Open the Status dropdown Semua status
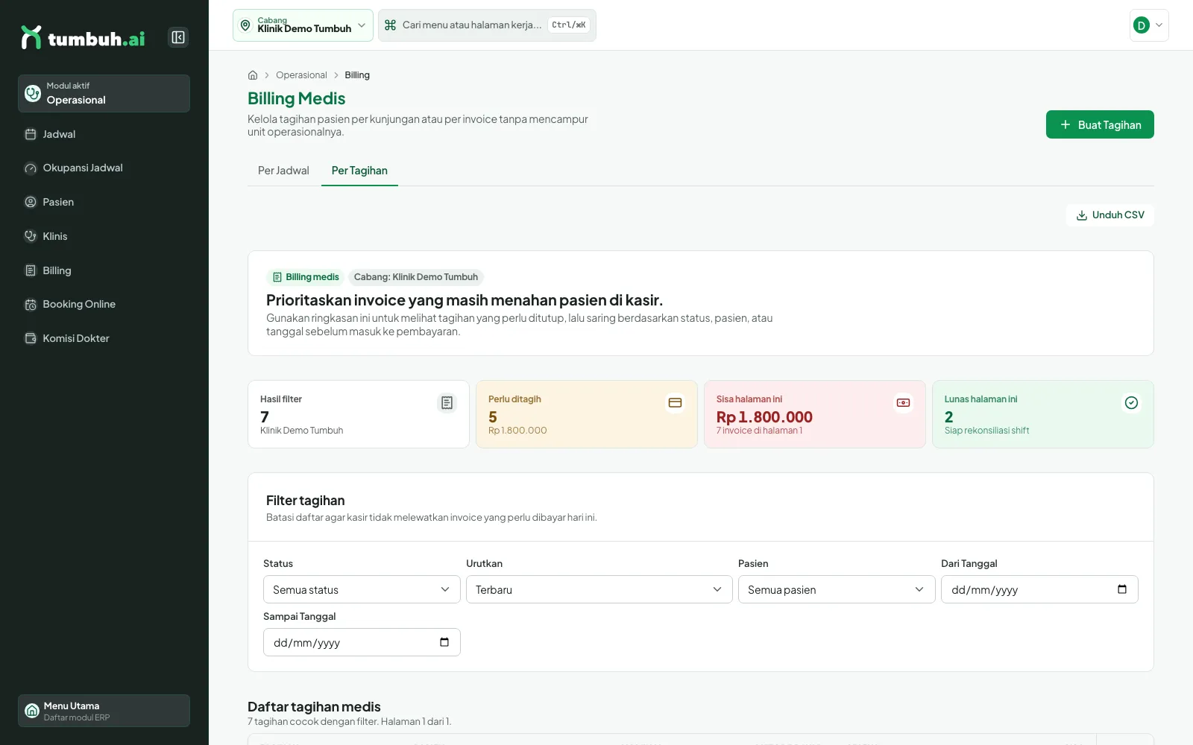 [x=362, y=589]
